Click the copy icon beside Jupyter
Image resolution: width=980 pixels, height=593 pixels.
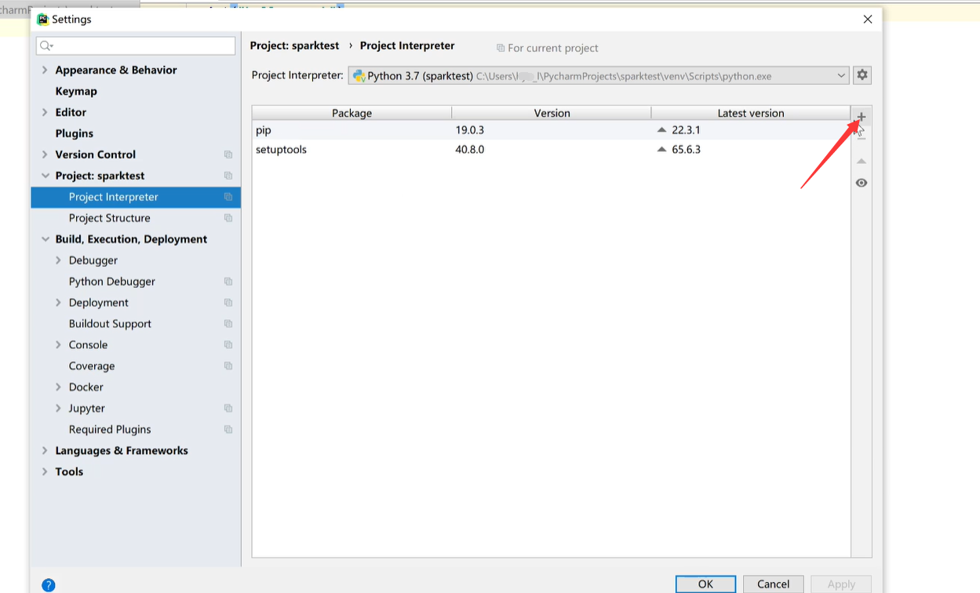pyautogui.click(x=228, y=409)
